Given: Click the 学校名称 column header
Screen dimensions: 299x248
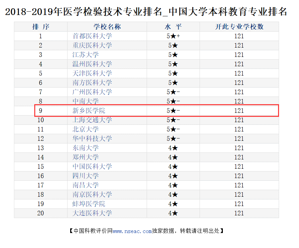Looking at the screenshot, I should (107, 27).
